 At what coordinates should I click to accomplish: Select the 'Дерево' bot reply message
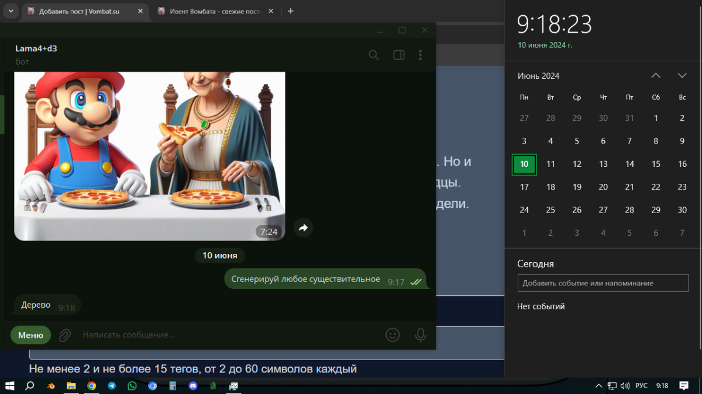click(47, 305)
